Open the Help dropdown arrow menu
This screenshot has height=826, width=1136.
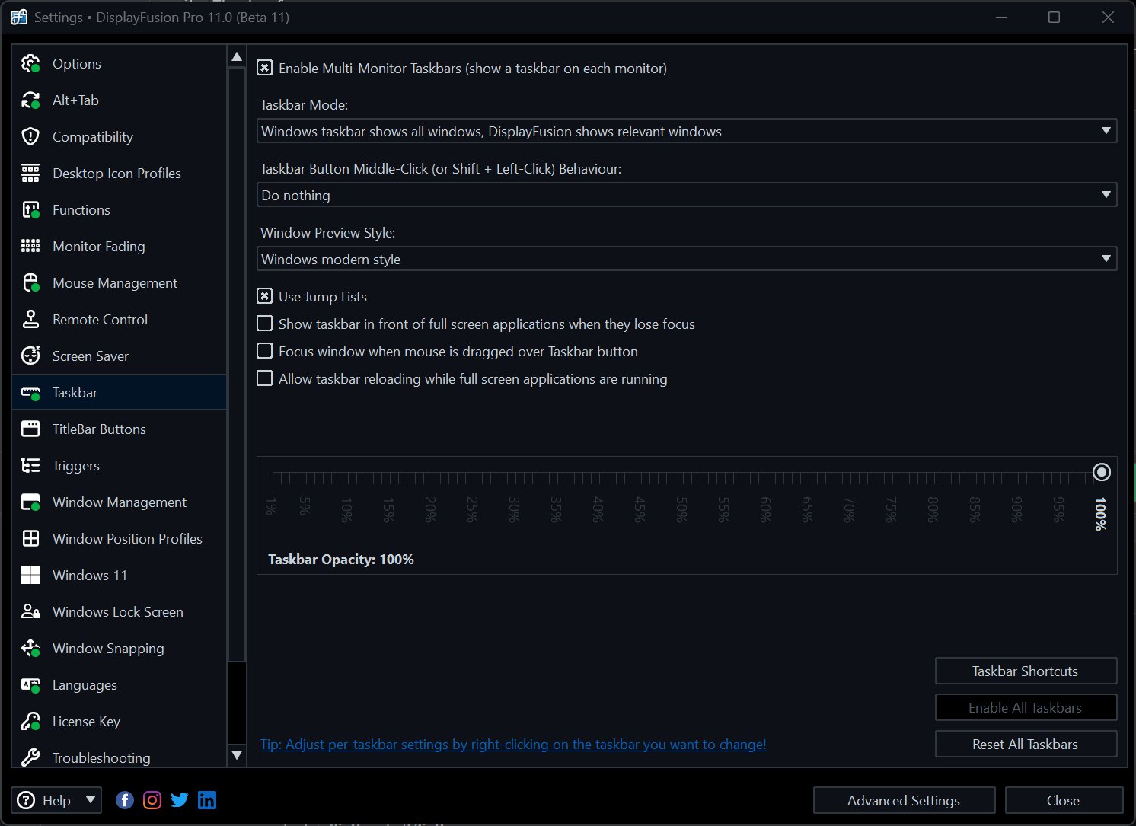91,800
